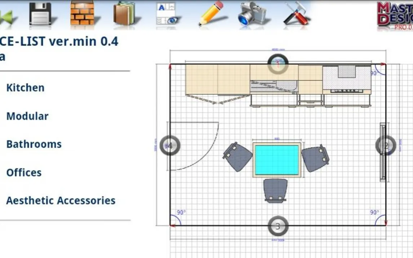The width and height of the screenshot is (413, 258).
Task: Open the hammer and wrench settings icon
Action: pyautogui.click(x=296, y=14)
